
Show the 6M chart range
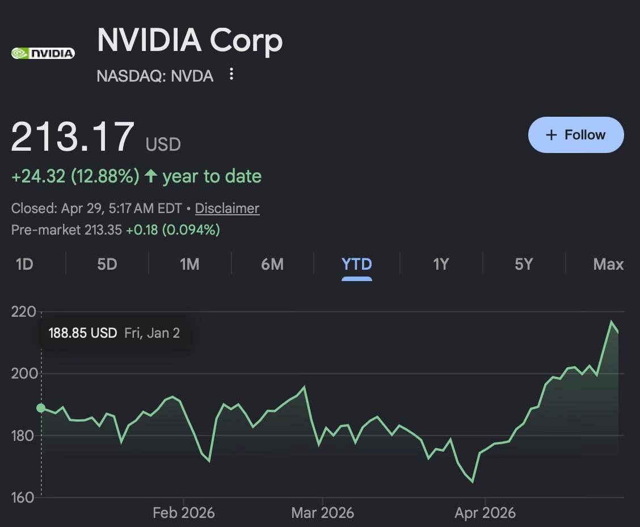coord(272,264)
